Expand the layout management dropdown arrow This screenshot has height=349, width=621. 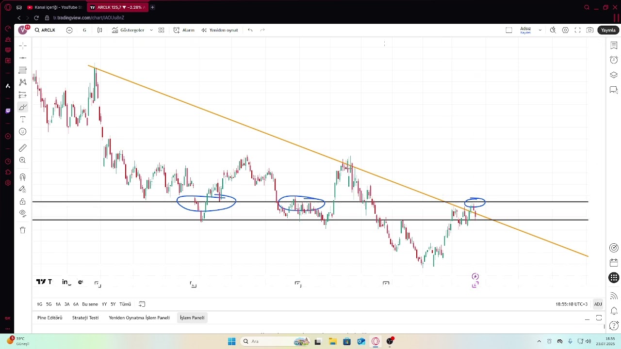[x=540, y=30]
